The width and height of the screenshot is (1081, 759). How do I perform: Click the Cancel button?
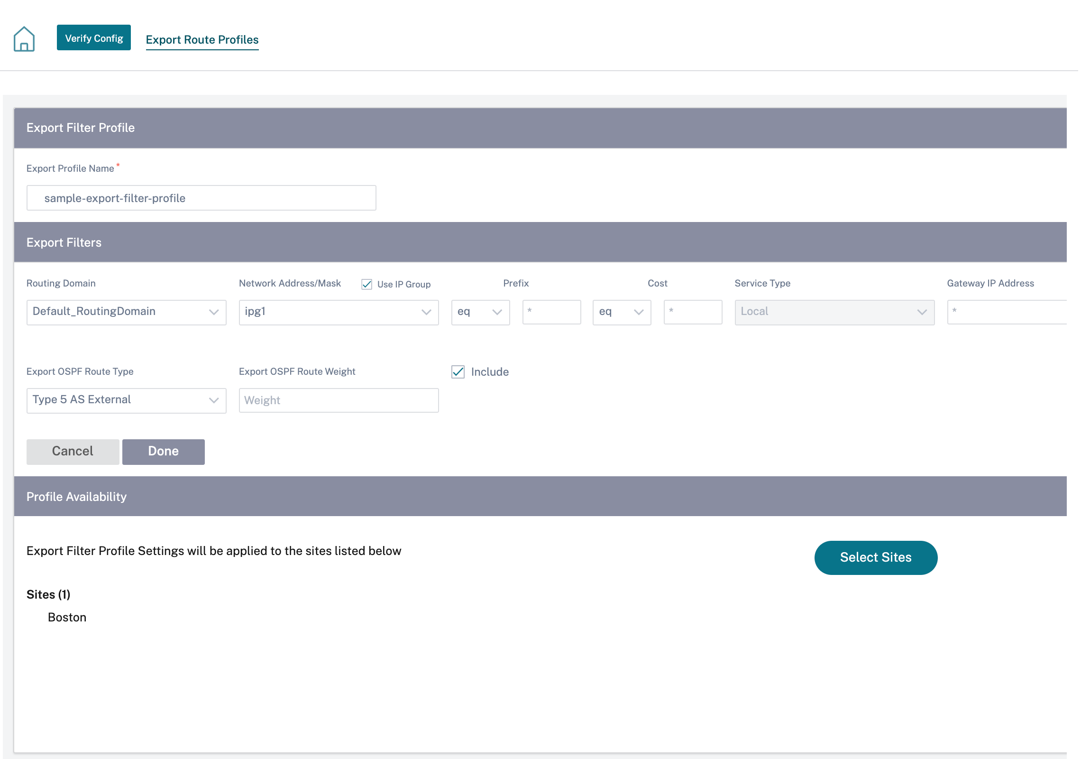pos(73,452)
